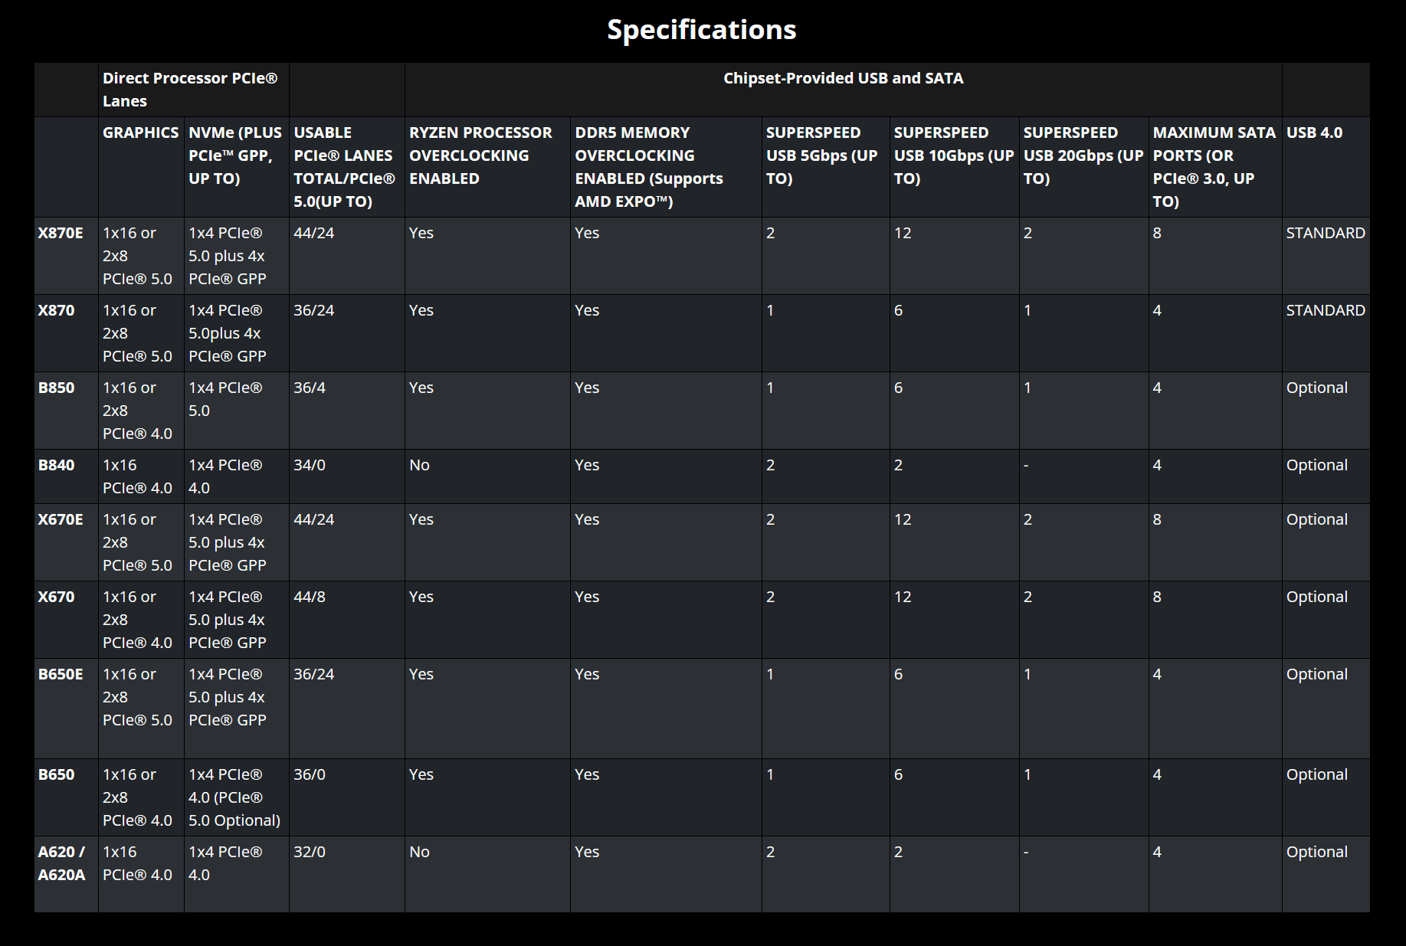Select the B850 row label

click(66, 411)
